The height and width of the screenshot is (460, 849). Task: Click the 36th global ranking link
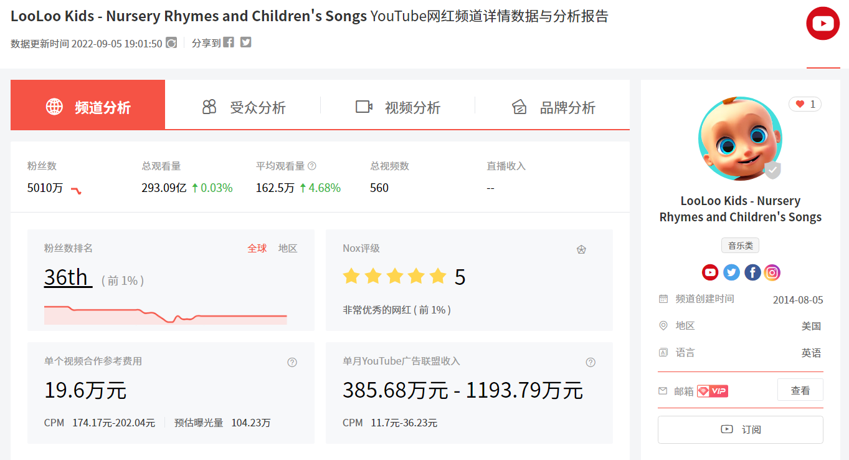tap(67, 277)
